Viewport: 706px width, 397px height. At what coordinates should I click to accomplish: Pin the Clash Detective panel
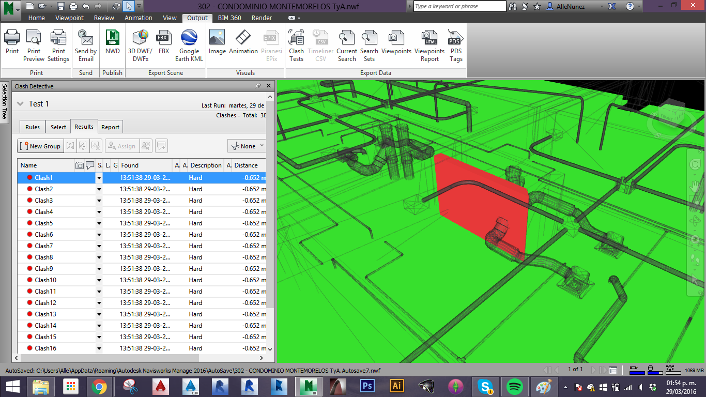pos(258,86)
